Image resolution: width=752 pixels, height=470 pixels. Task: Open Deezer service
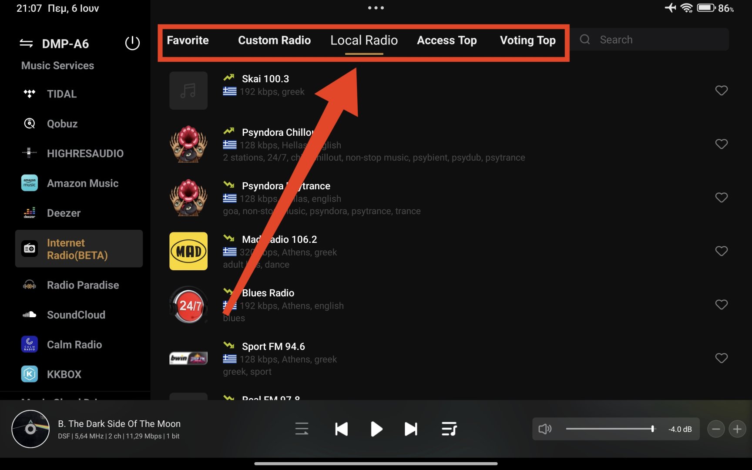pyautogui.click(x=64, y=213)
